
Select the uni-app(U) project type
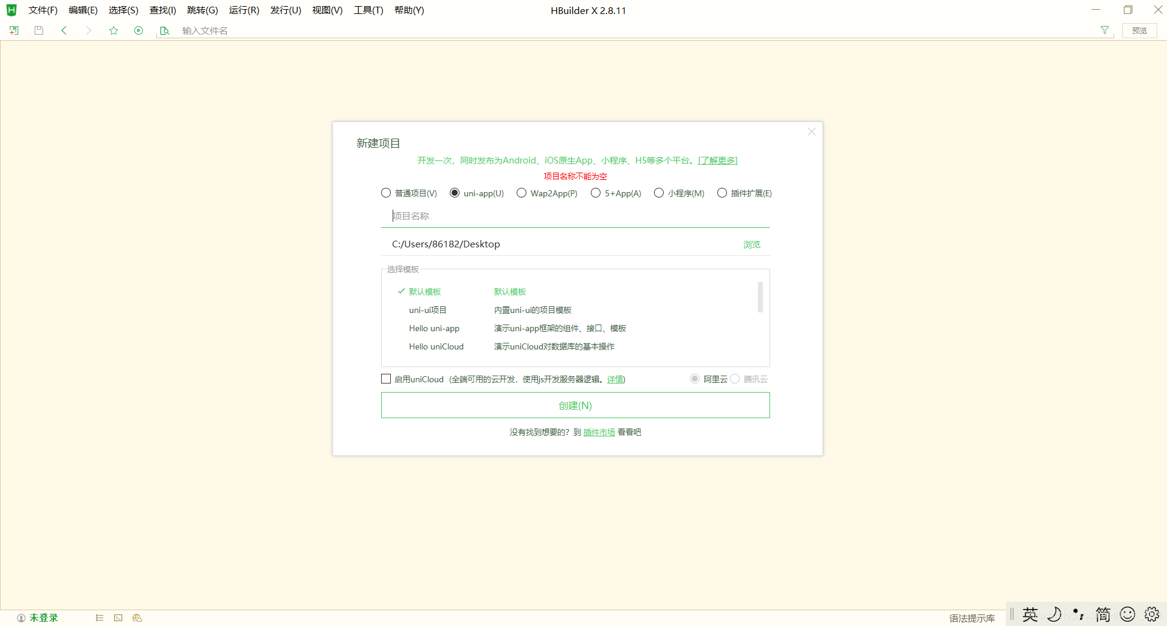pos(455,193)
